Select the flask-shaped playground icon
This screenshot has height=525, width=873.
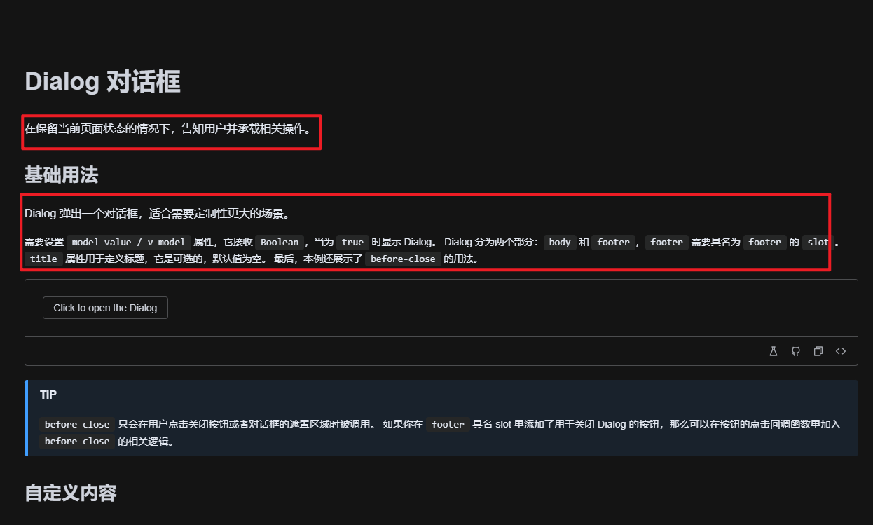coord(773,350)
